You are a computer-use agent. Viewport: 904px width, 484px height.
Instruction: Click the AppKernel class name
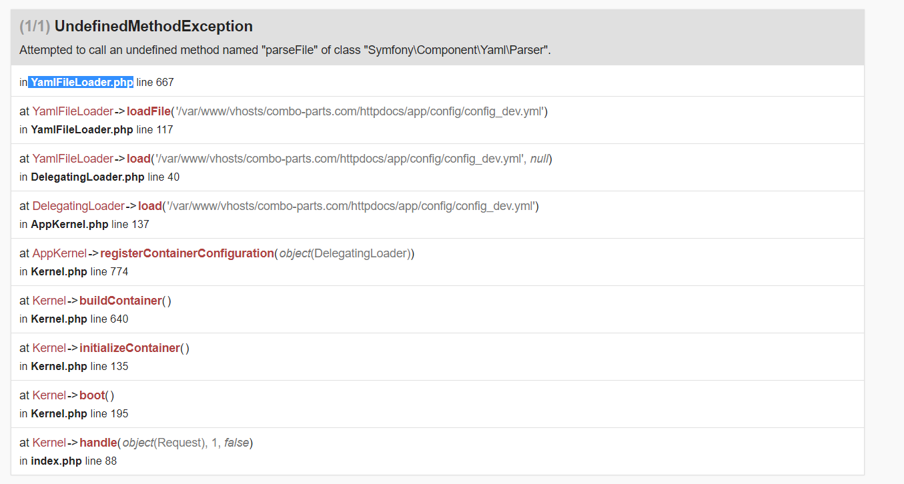[59, 253]
